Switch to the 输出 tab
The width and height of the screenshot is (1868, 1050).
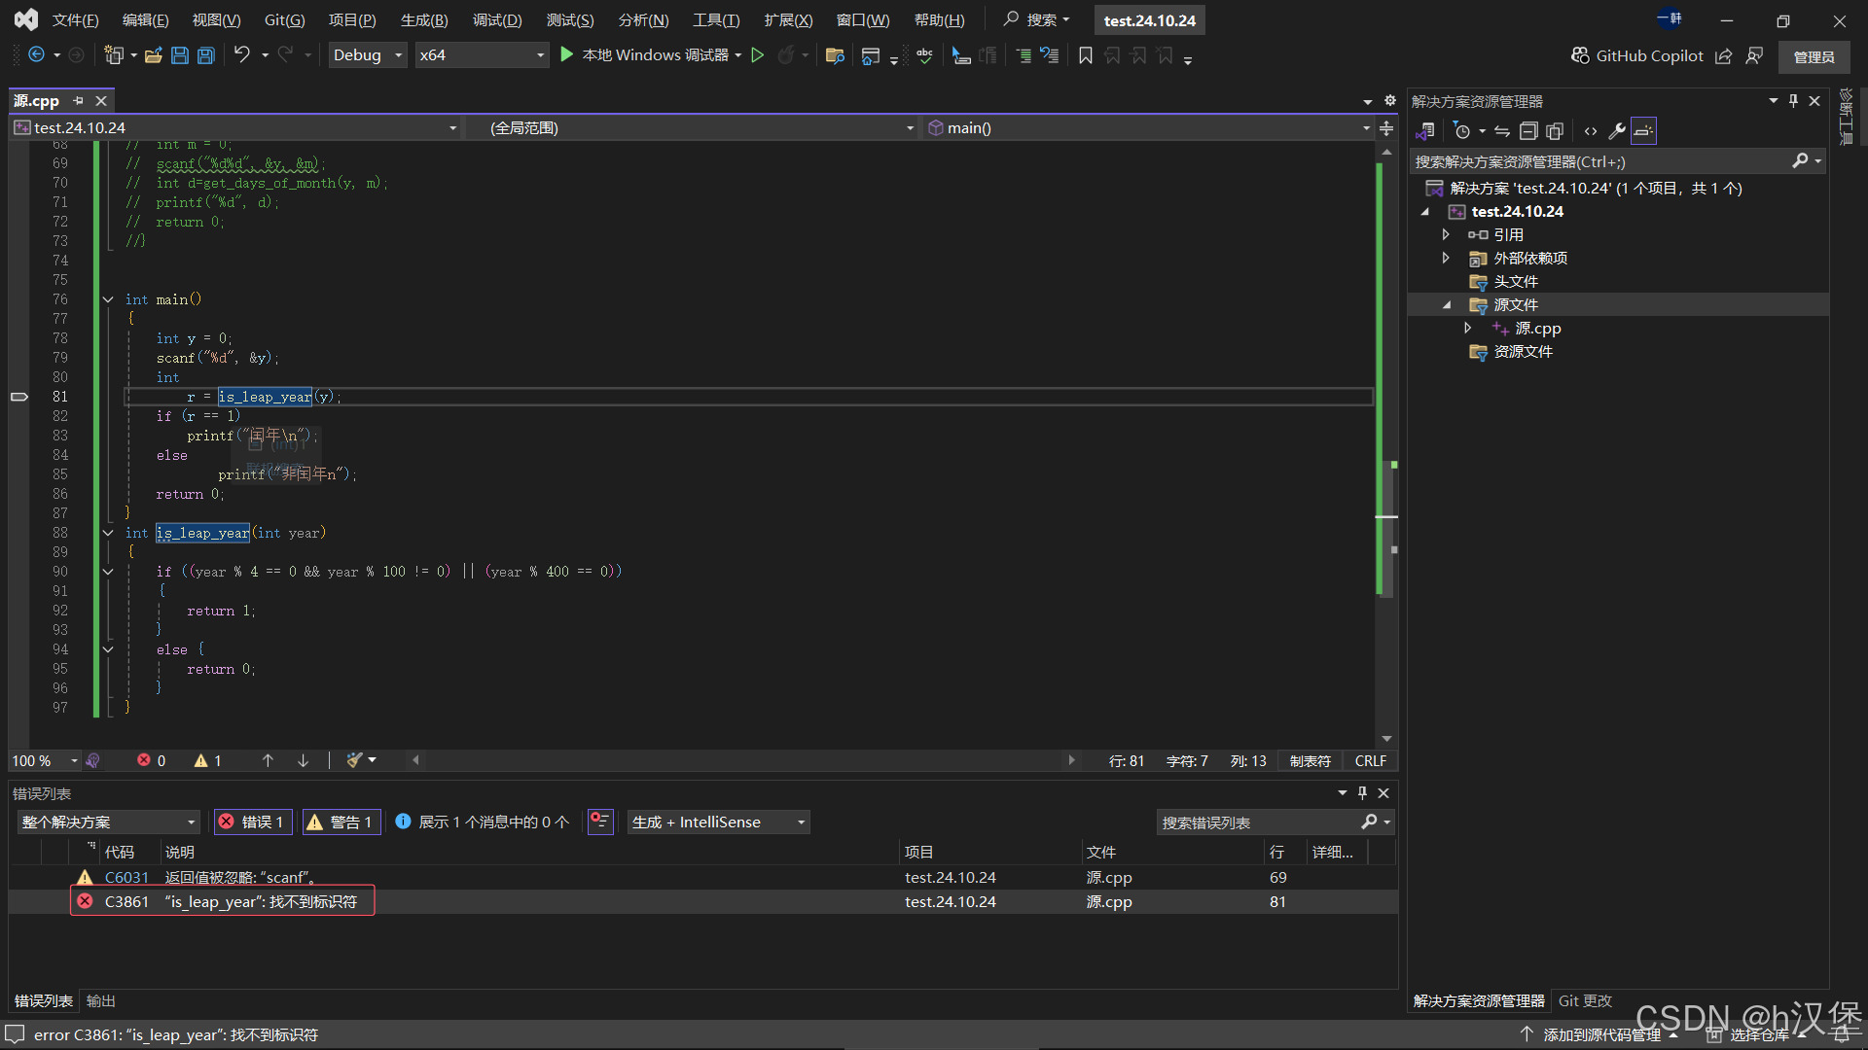point(101,1001)
